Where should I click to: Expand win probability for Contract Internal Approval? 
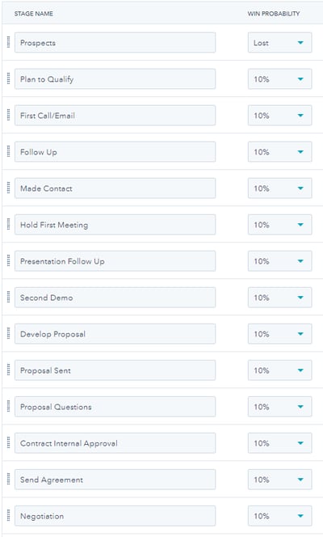279,443
